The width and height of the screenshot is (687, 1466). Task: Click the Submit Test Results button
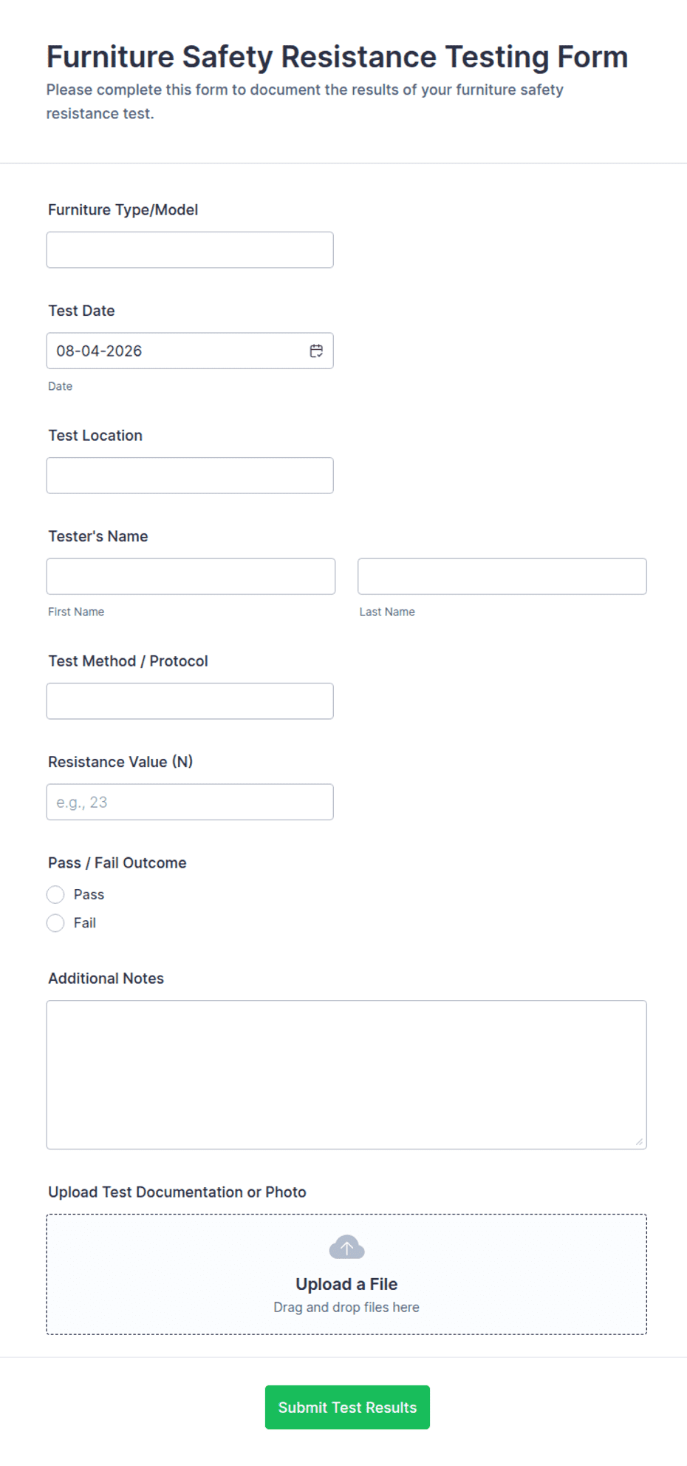pos(347,1407)
